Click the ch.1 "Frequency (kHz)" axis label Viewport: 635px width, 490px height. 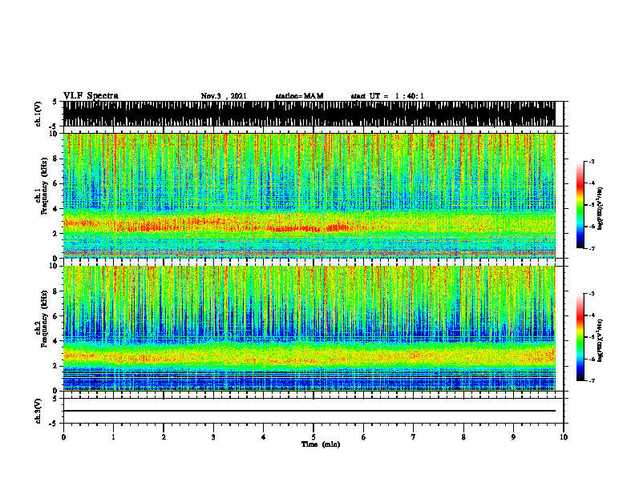45,187
